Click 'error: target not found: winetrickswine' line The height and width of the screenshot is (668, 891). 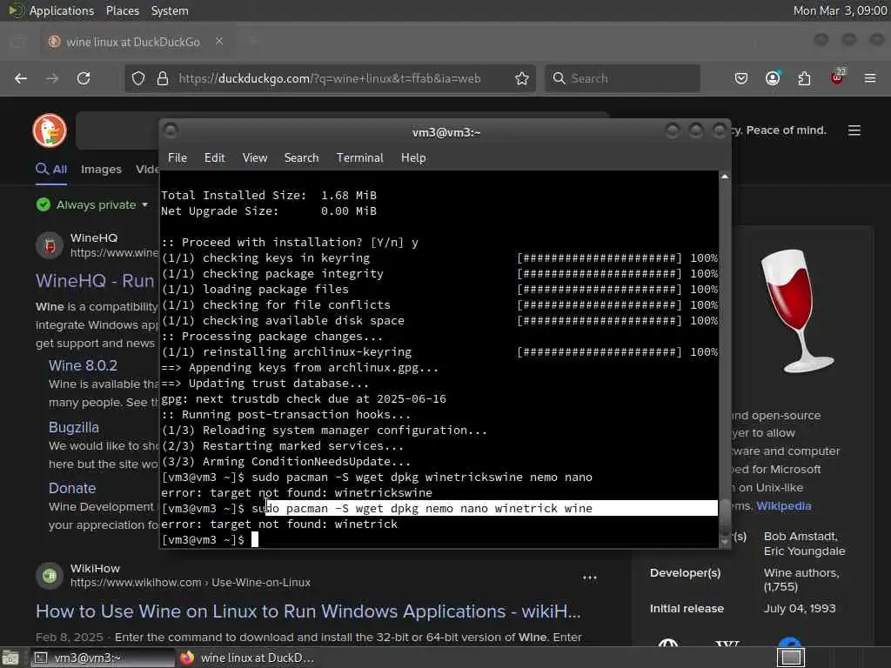(x=297, y=492)
